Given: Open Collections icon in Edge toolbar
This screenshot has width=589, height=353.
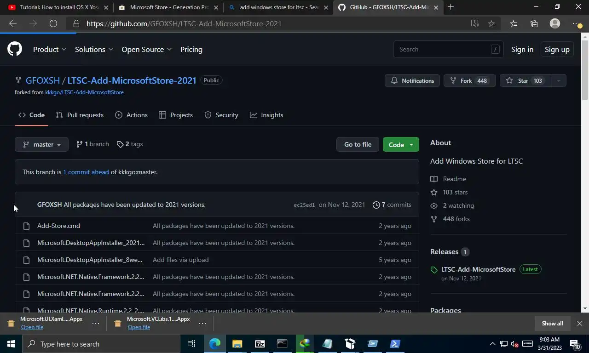Looking at the screenshot, I should (534, 23).
